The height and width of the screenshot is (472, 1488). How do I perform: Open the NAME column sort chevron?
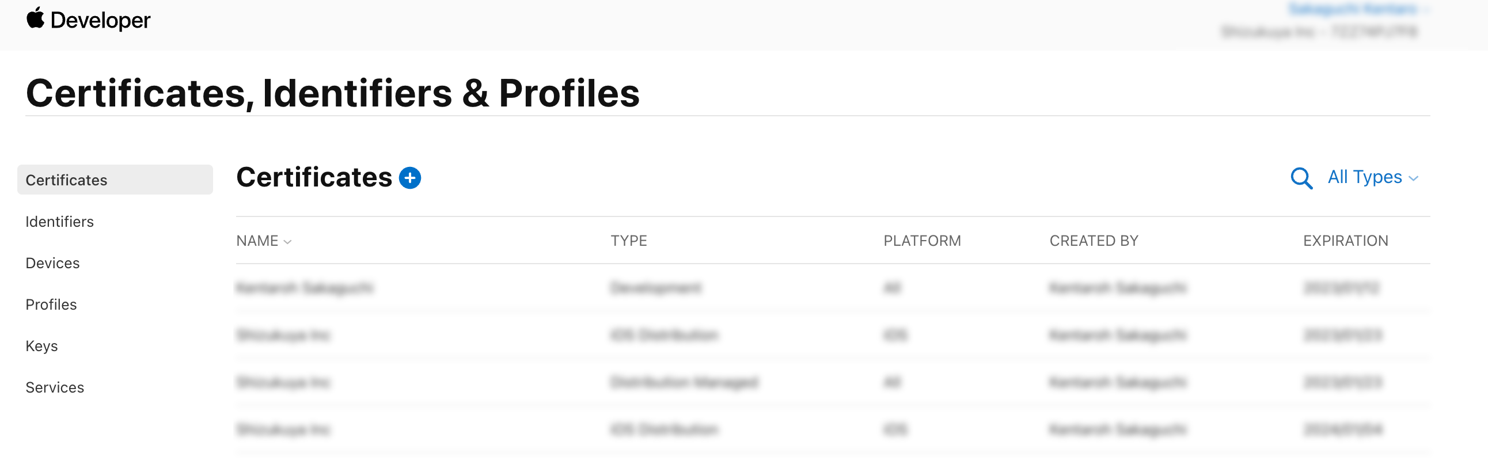[289, 241]
